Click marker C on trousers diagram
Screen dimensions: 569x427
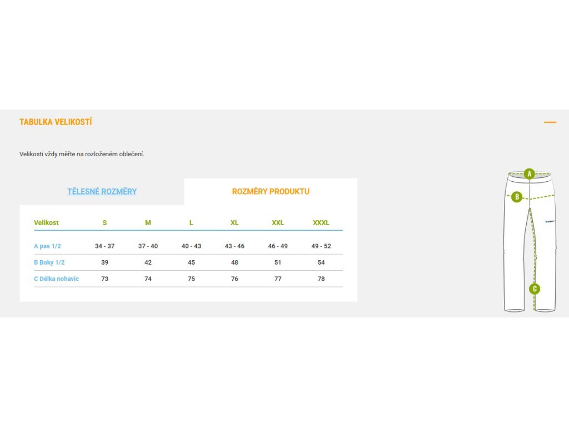[535, 289]
